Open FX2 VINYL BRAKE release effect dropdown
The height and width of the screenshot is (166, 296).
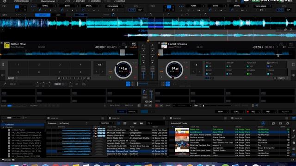click(263, 6)
